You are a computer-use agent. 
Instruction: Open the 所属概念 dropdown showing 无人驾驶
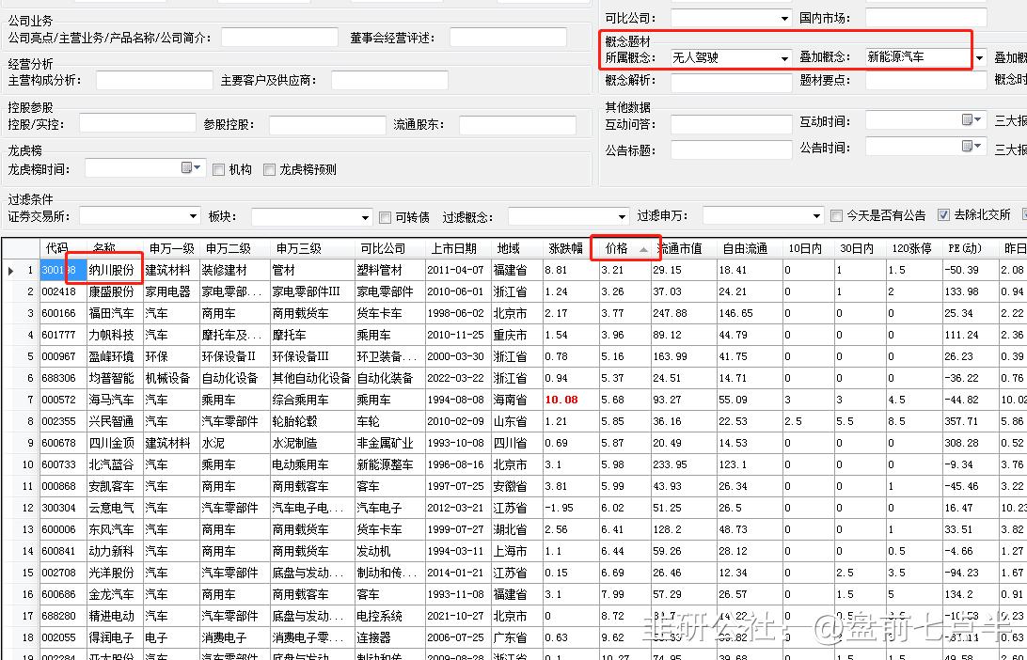click(x=788, y=56)
